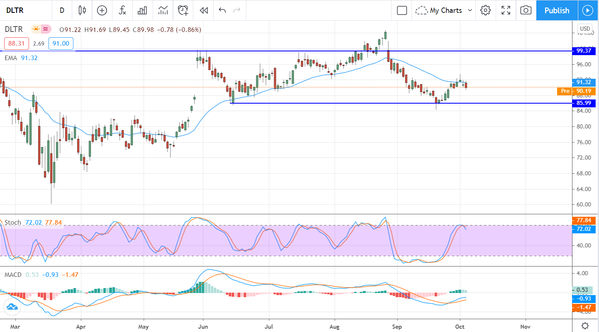599x332 pixels.
Task: Open Indicators using the fx icon
Action: point(122,10)
